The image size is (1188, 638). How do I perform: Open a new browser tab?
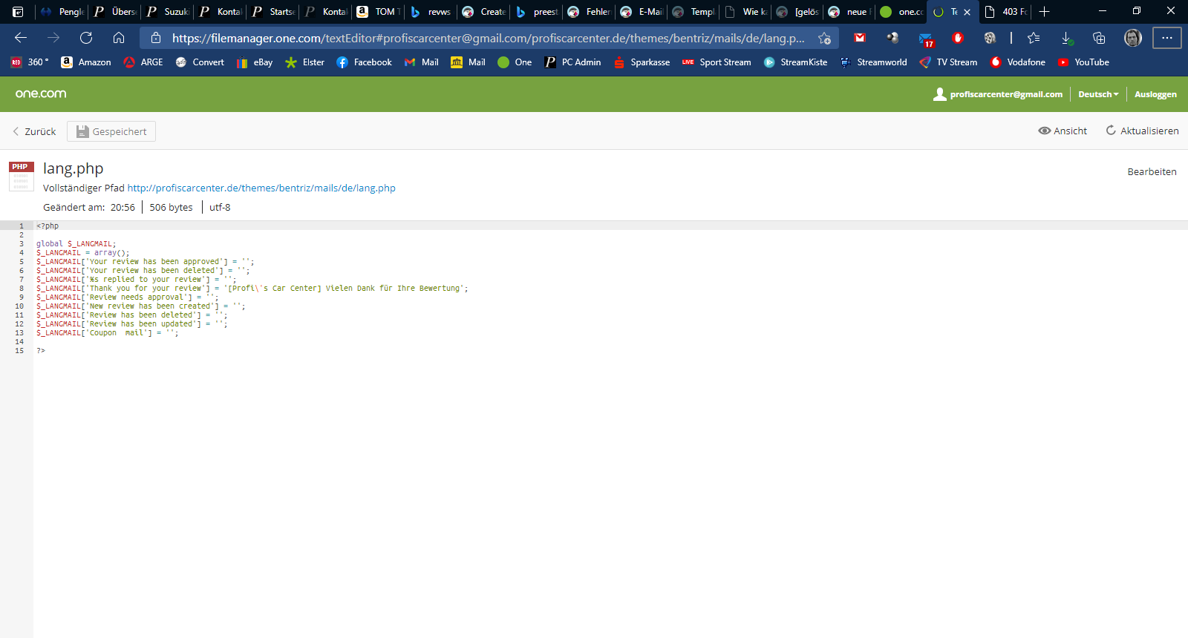tap(1045, 11)
